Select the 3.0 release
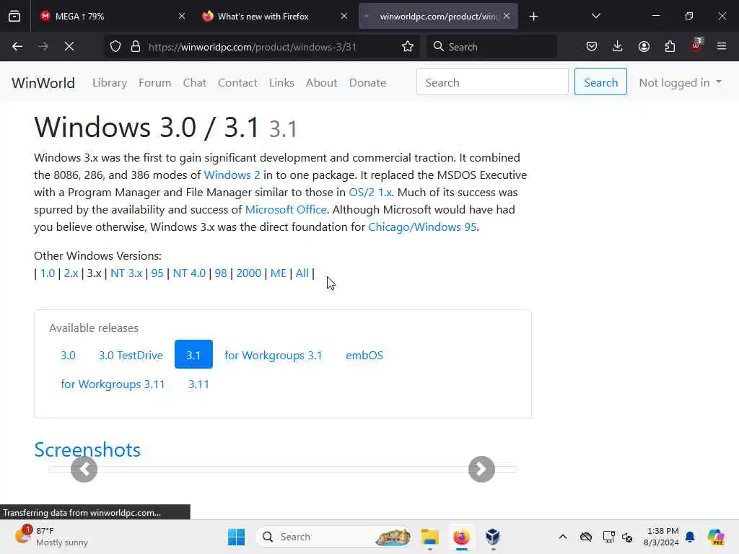 (x=68, y=355)
